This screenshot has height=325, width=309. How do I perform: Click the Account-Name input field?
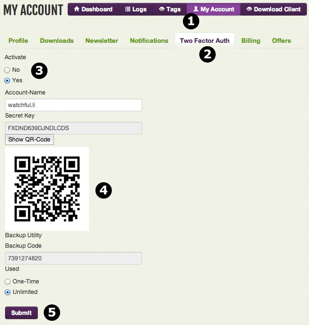point(74,105)
